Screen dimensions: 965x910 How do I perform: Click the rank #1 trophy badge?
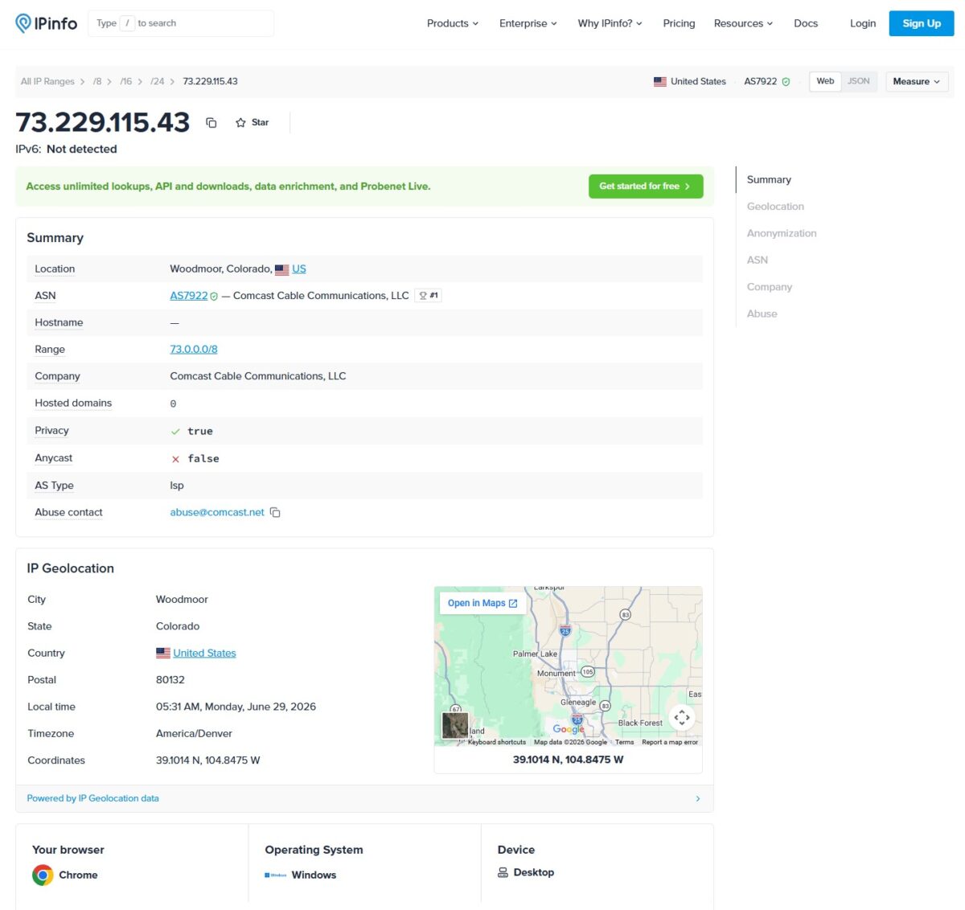[x=429, y=296]
